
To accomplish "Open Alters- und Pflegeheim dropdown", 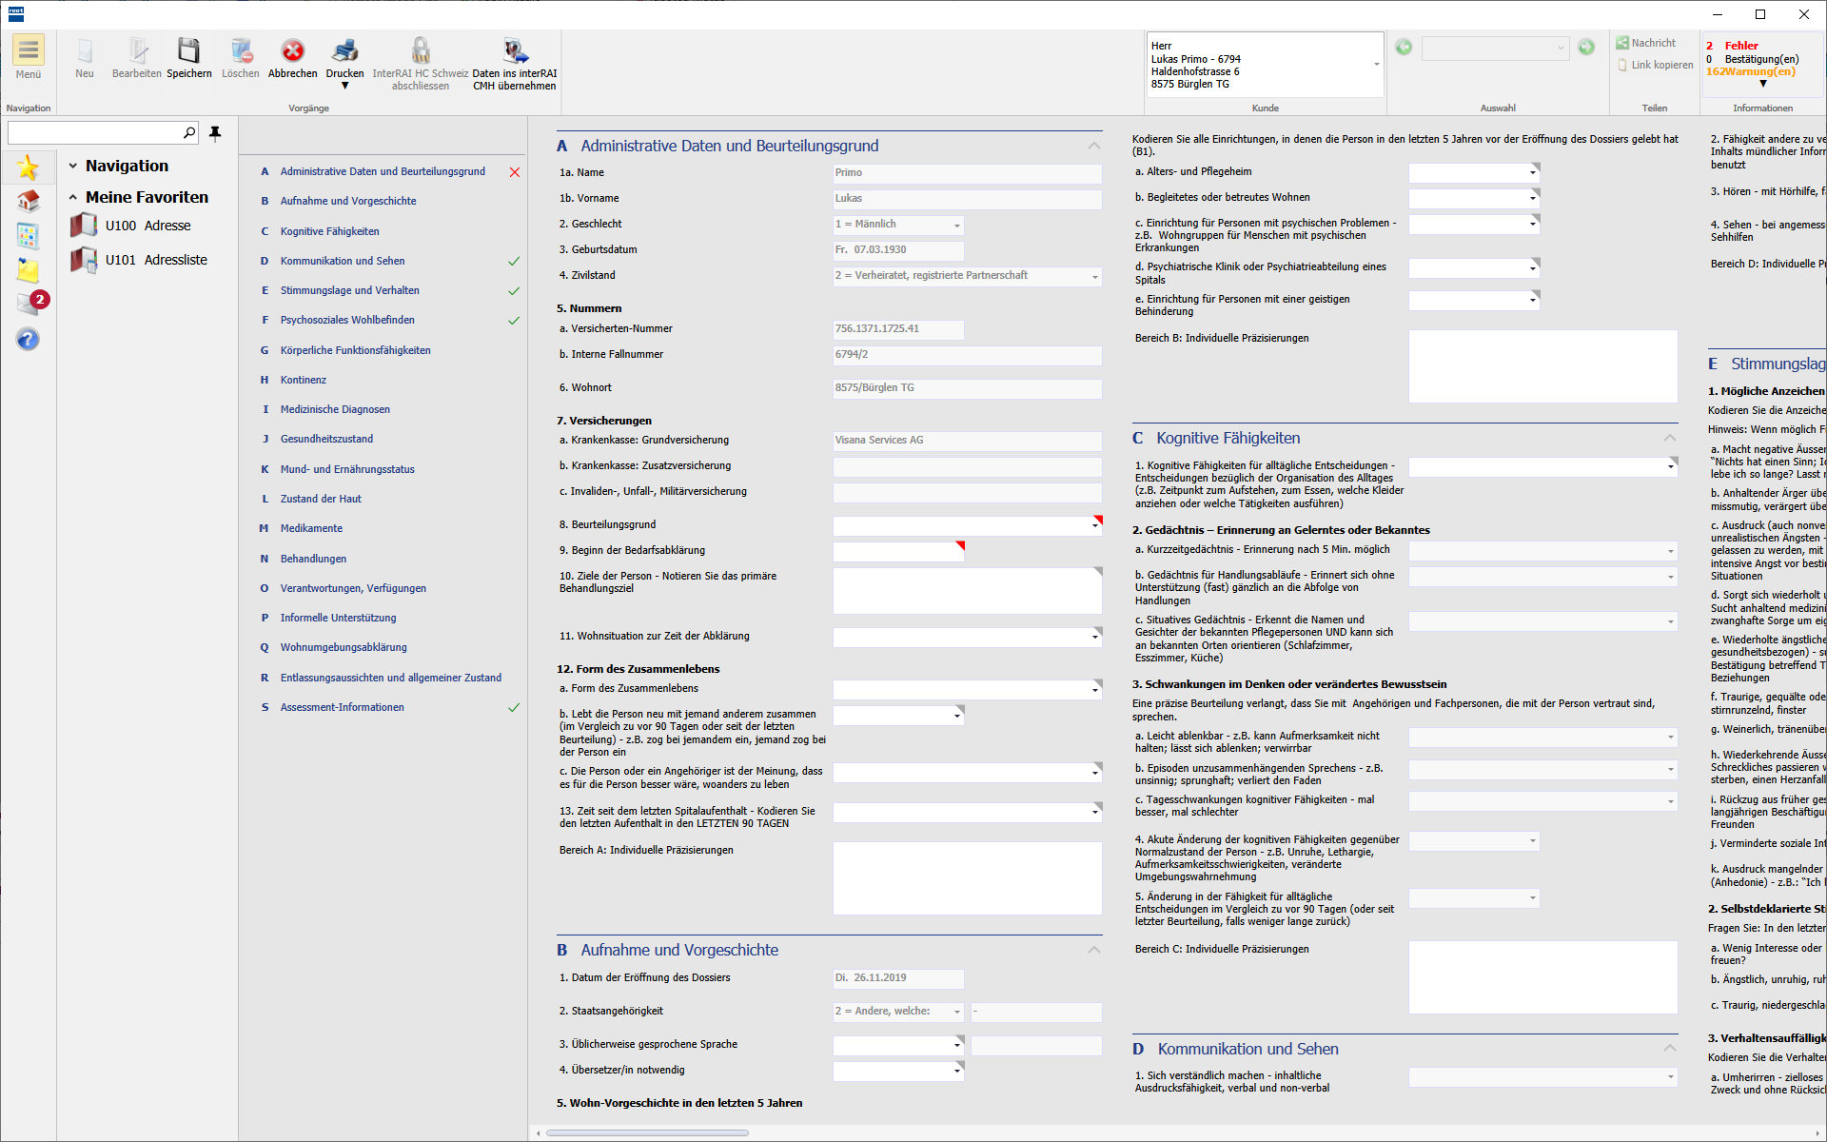I will (x=1533, y=172).
